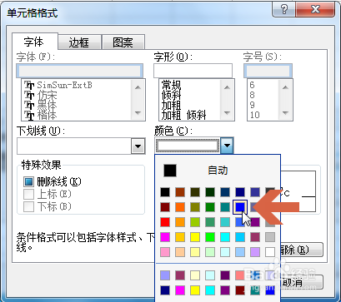This screenshot has width=341, height=302.
Task: Pick font size 8
Action: 252,95
